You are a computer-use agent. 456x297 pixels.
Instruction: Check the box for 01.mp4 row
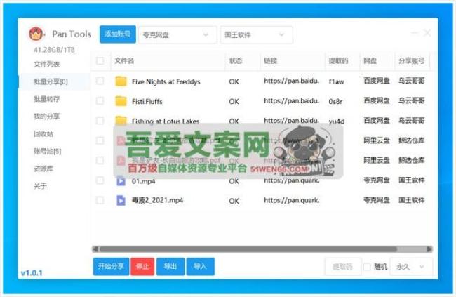click(100, 180)
